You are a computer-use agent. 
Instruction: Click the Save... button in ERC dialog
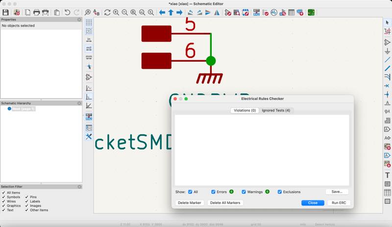coord(337,192)
